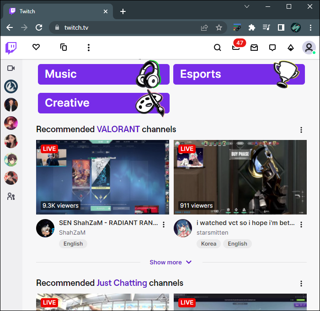The height and width of the screenshot is (311, 320).
Task: Click starsmitten's channel avatar
Action: tap(183, 228)
